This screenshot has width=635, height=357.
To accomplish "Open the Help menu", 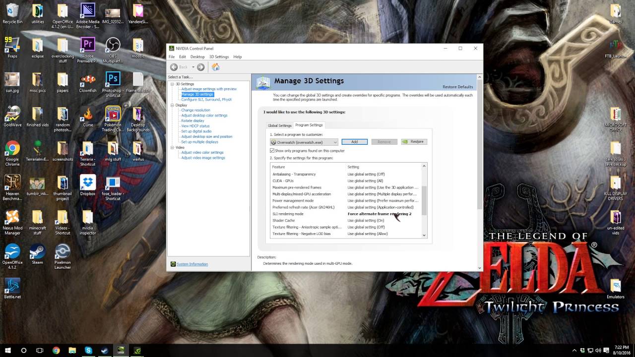I will 238,57.
